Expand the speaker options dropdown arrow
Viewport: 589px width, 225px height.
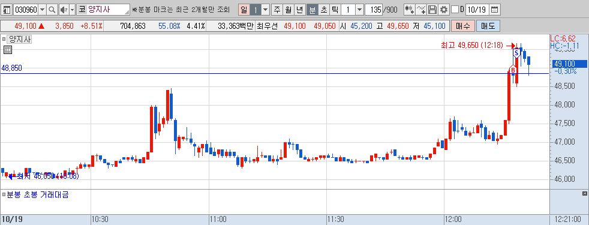pyautogui.click(x=72, y=10)
